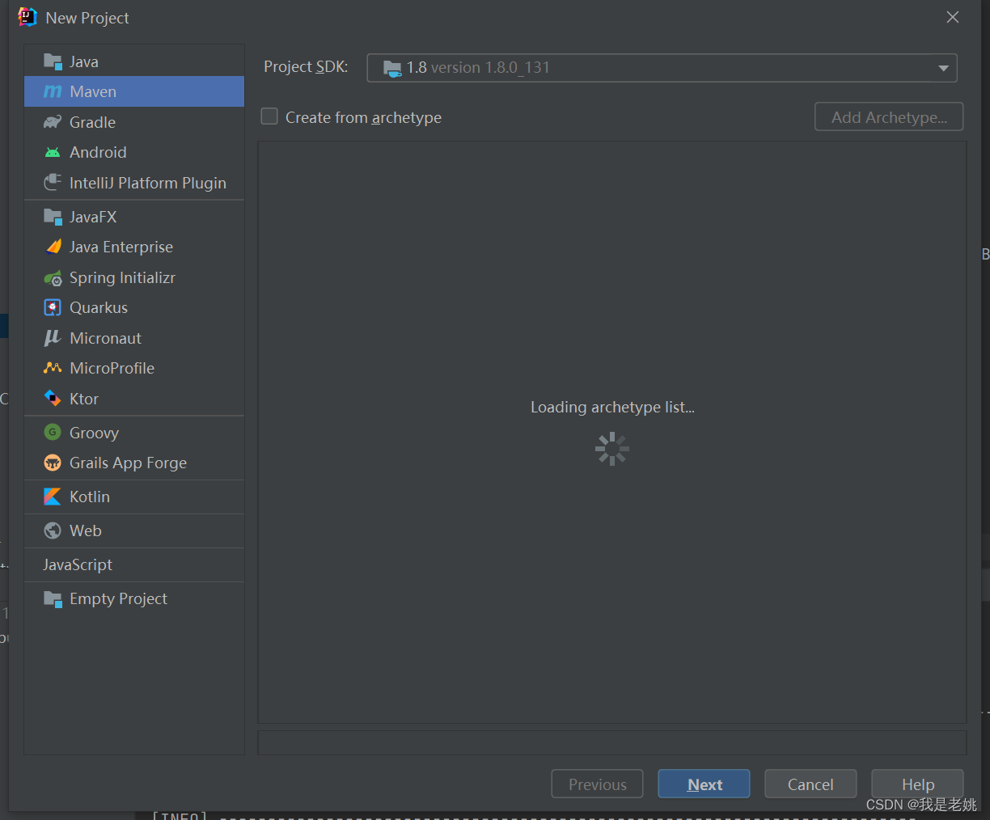
Task: Select IntelliJ Platform Plugin entry
Action: (134, 183)
